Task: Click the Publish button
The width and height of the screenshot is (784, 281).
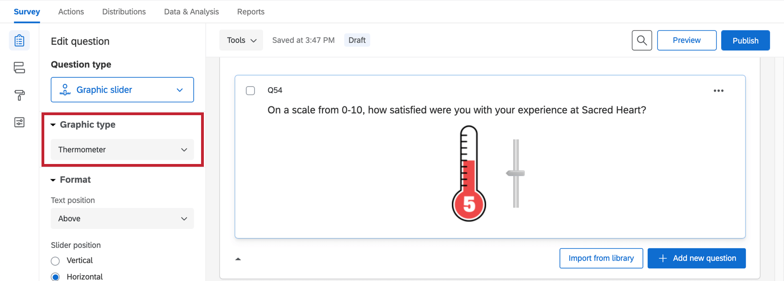Action: pyautogui.click(x=745, y=40)
